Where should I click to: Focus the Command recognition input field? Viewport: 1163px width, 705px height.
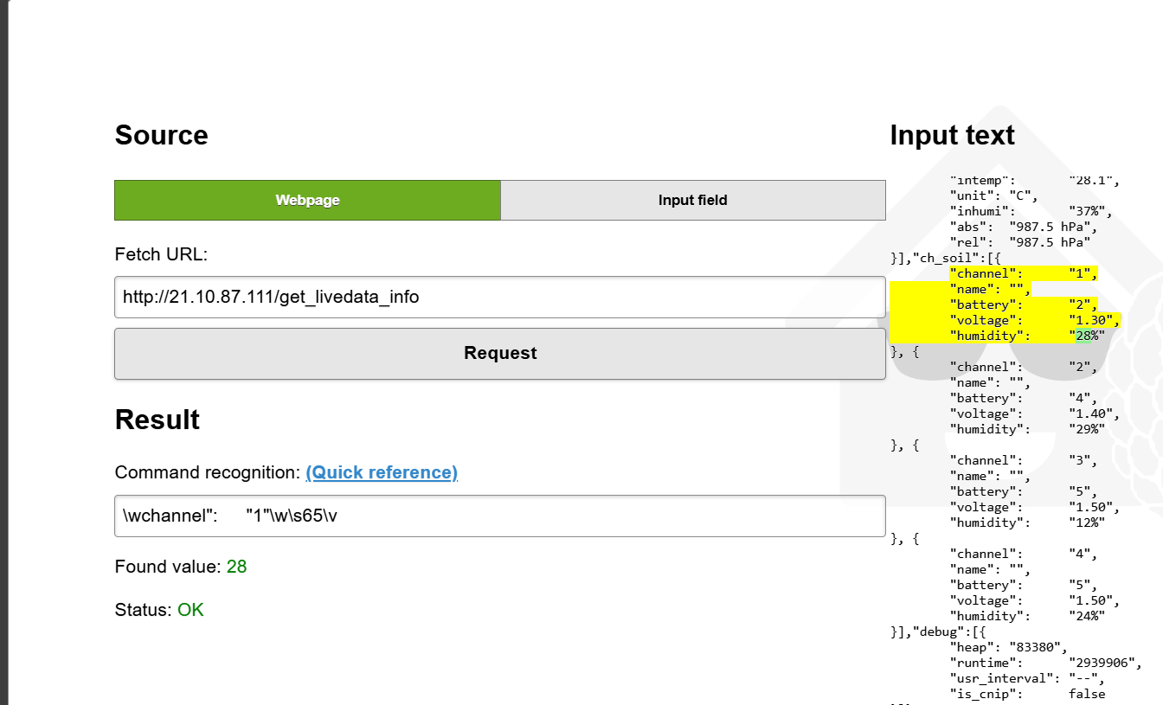click(x=499, y=516)
